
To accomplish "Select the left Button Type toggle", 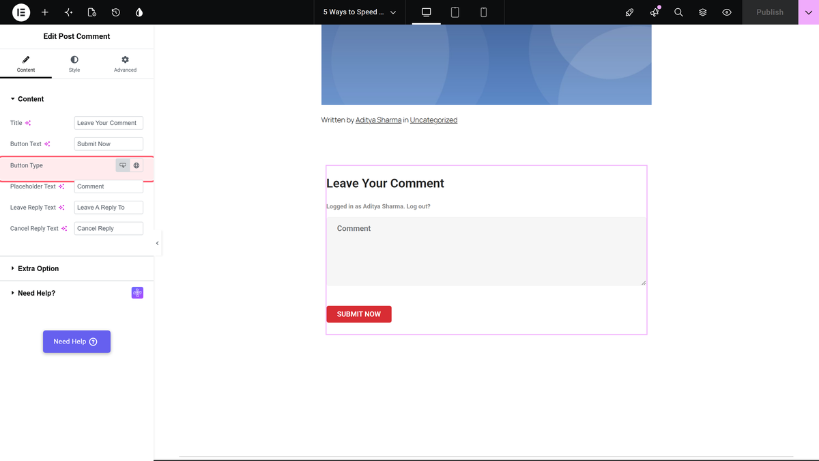I will coord(123,165).
